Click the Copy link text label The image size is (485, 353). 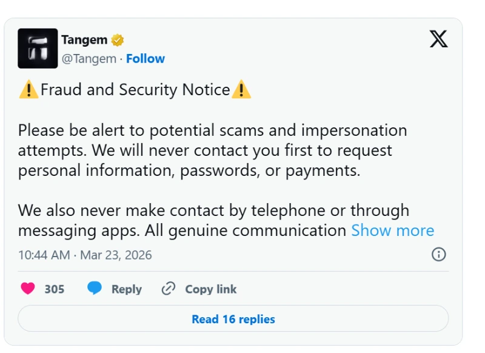[x=211, y=289]
